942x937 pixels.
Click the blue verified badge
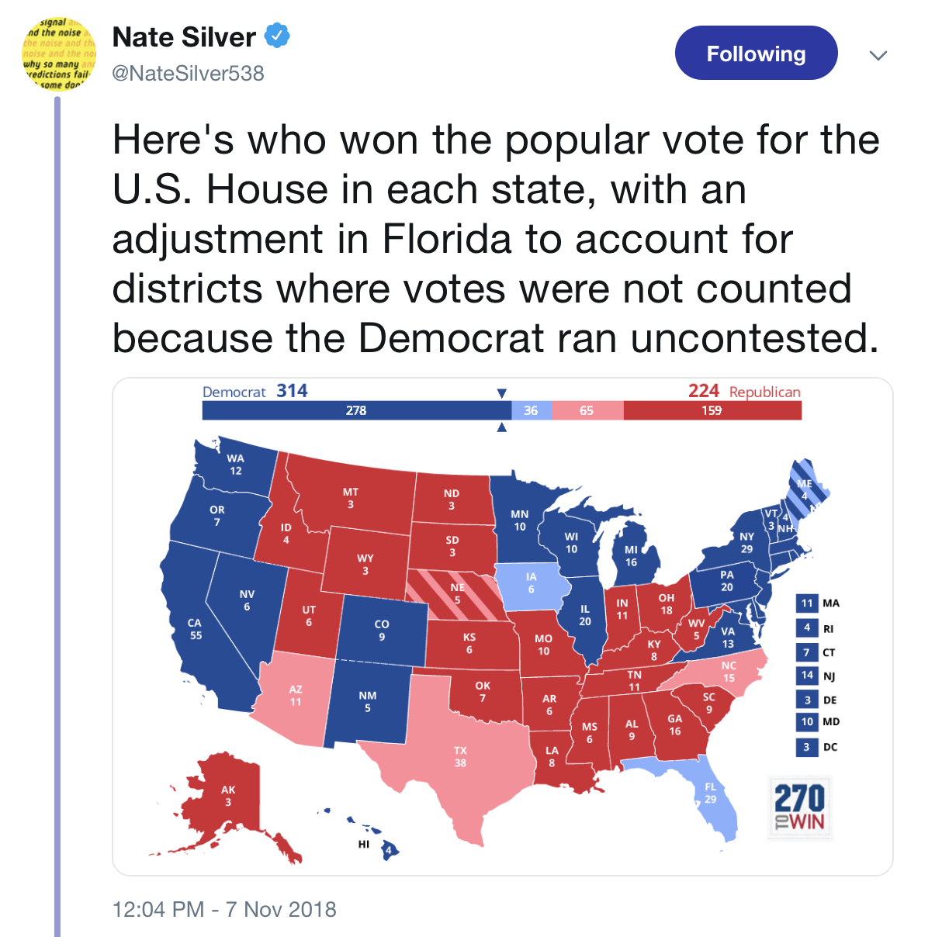[277, 36]
